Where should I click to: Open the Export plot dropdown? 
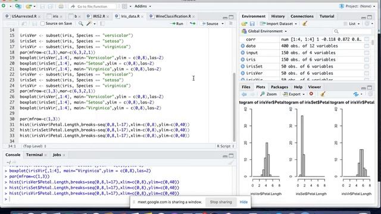293,94
